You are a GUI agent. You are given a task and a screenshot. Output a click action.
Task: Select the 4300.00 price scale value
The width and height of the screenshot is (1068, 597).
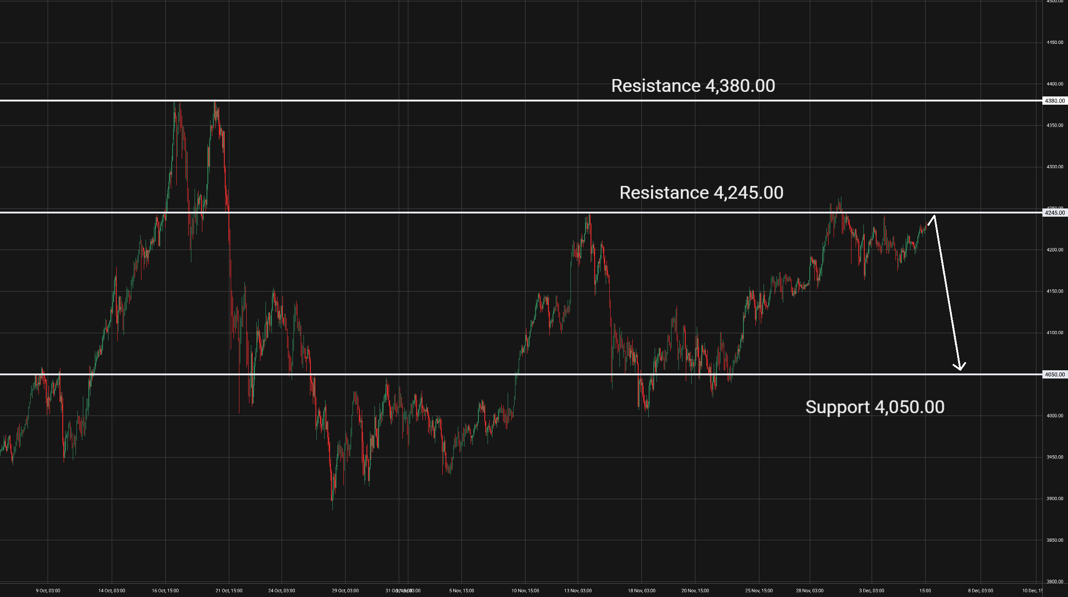(x=1055, y=167)
